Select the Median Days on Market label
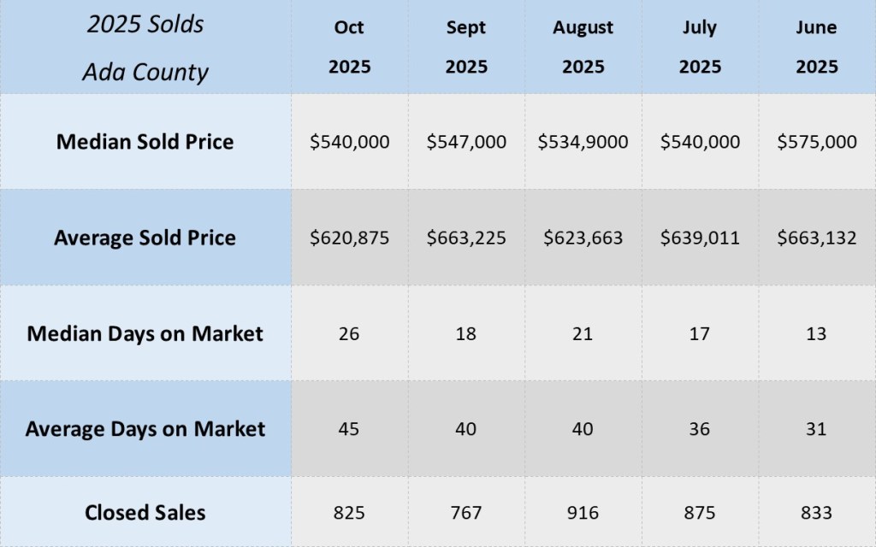 145,333
